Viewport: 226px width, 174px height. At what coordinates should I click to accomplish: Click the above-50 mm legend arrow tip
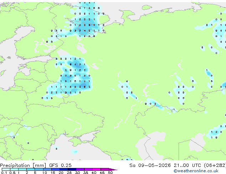(113, 170)
